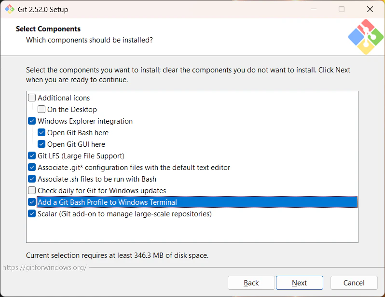The height and width of the screenshot is (297, 385).
Task: Select 'Git LFS (Large File Support)' text
Action: point(81,156)
